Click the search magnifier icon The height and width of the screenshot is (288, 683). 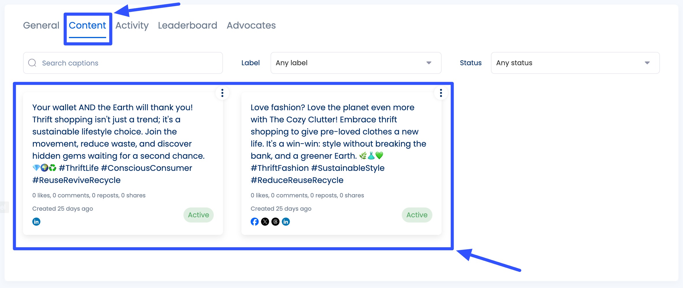[32, 63]
